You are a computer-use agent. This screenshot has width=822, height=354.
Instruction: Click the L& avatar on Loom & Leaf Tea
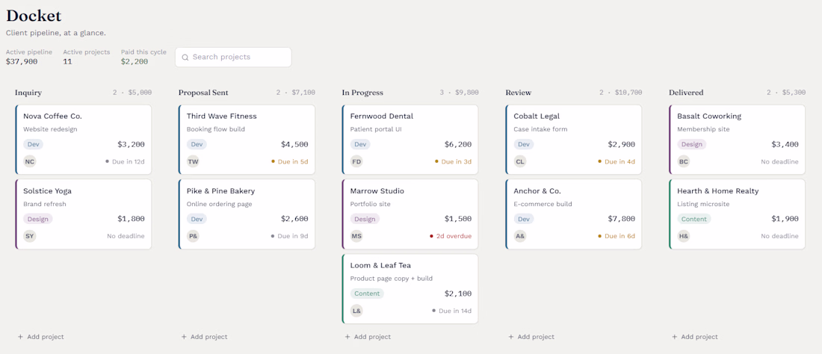coord(357,311)
